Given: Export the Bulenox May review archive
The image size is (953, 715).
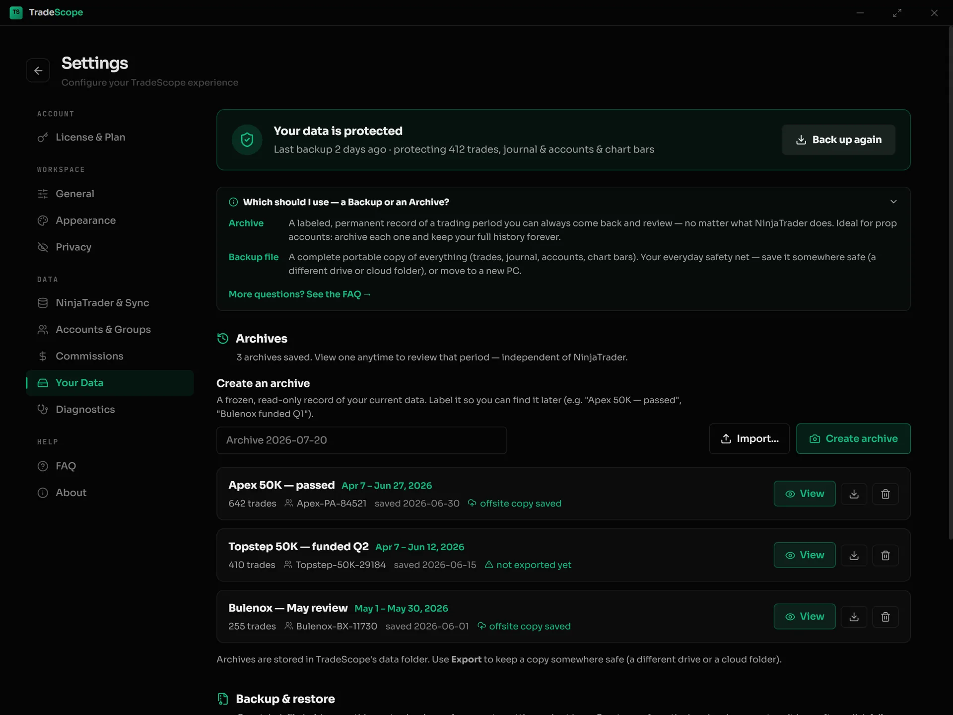Looking at the screenshot, I should 854,617.
